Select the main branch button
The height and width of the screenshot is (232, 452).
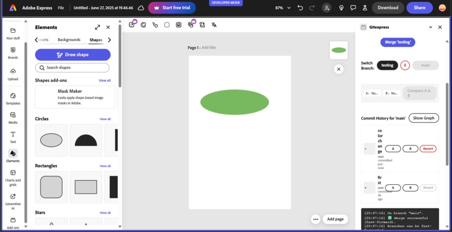425,65
